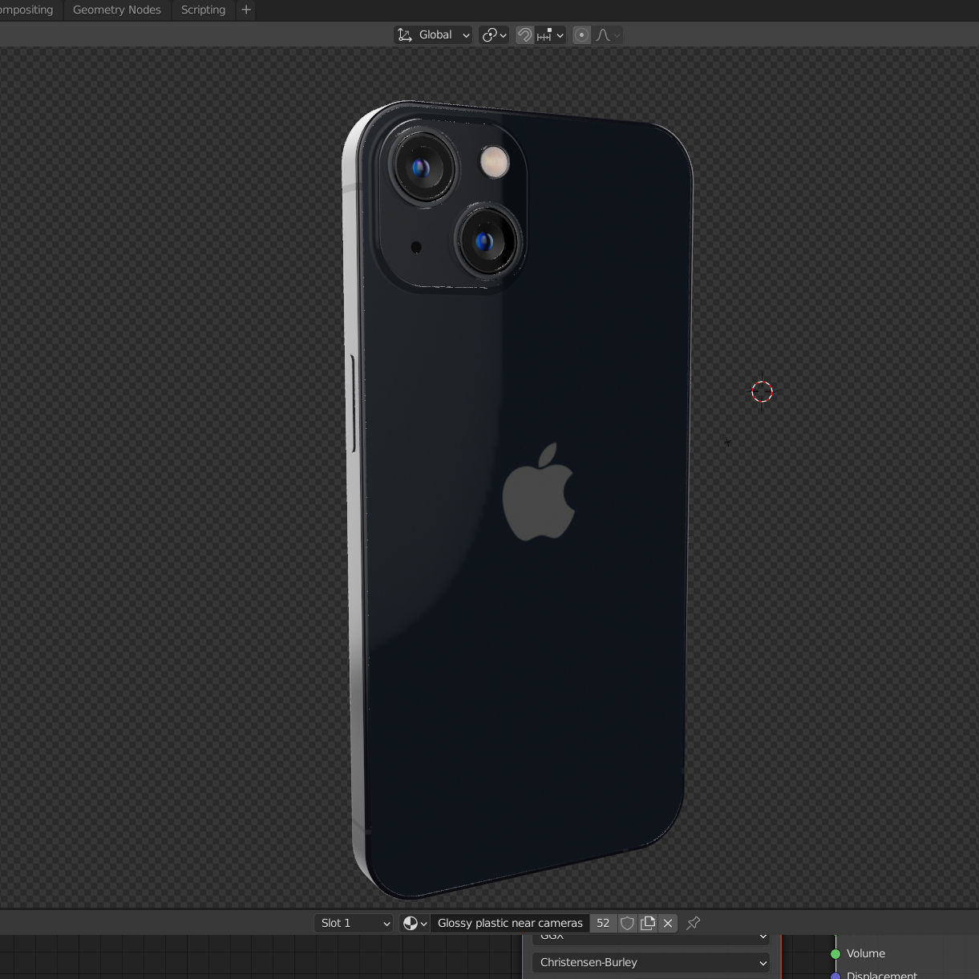This screenshot has width=979, height=979.
Task: Browse materials with the sphere icon
Action: (415, 923)
